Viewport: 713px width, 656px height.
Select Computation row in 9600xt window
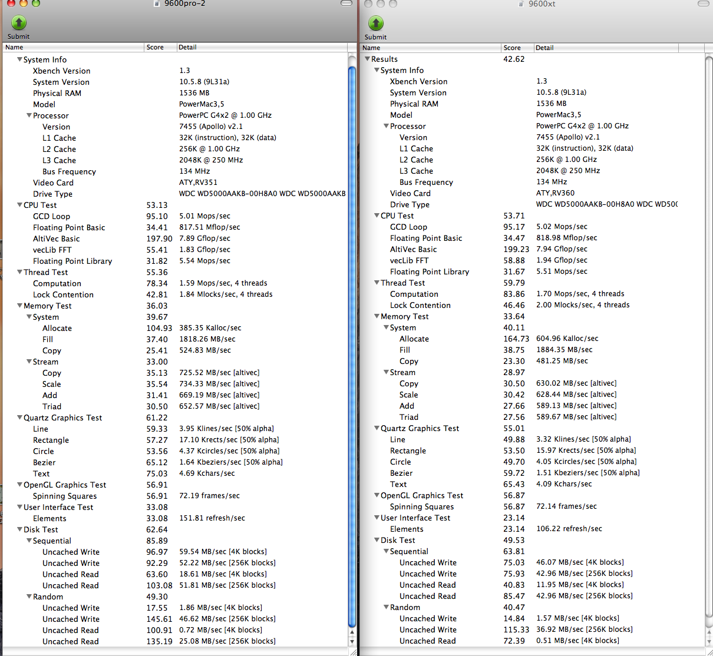click(532, 294)
